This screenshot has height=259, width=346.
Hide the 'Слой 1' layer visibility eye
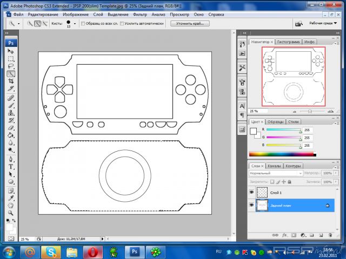(251, 192)
